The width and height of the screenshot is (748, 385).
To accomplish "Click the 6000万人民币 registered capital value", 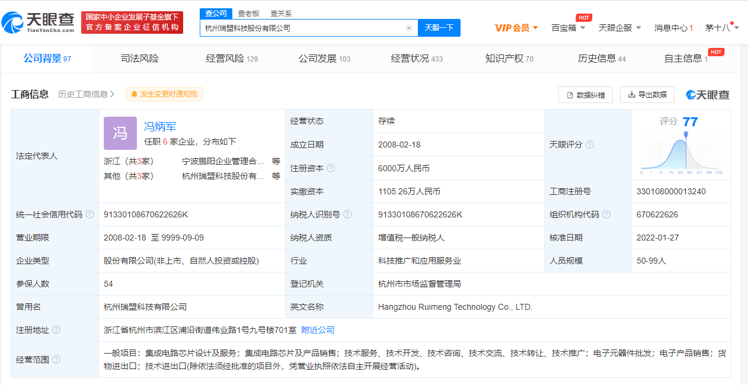I will click(404, 168).
